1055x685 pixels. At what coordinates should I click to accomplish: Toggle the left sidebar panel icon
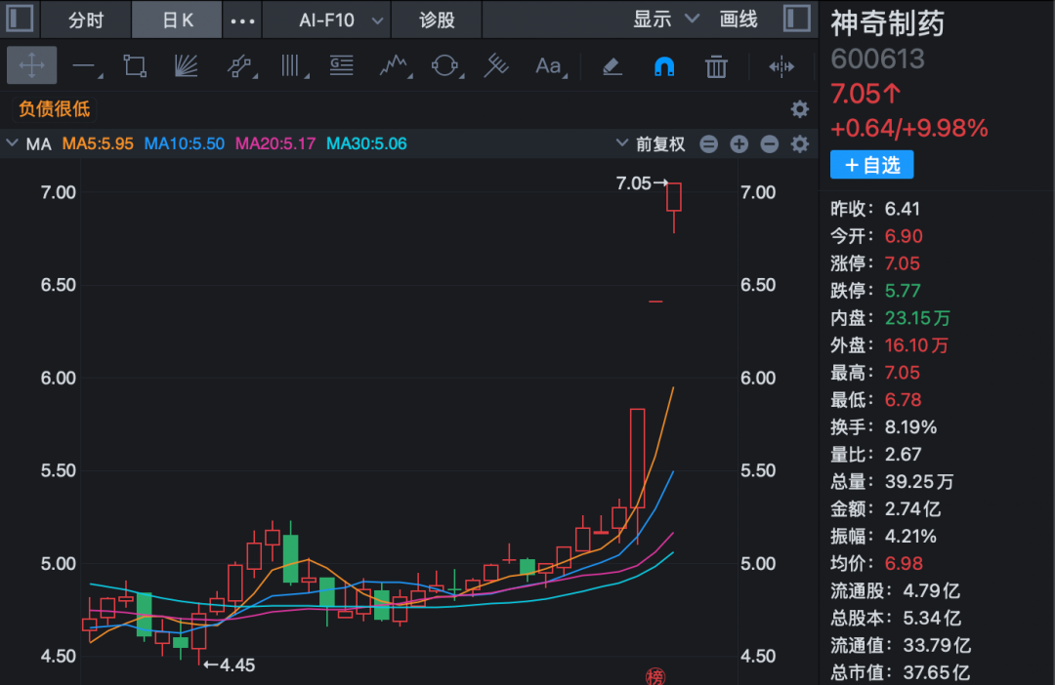pyautogui.click(x=20, y=19)
